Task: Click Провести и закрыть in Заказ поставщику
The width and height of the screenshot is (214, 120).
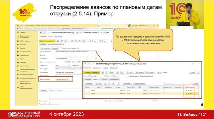Action: tap(92, 72)
